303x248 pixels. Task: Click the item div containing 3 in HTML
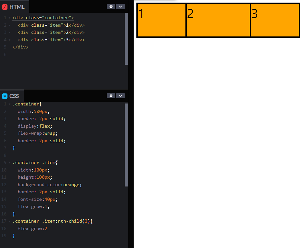click(51, 40)
